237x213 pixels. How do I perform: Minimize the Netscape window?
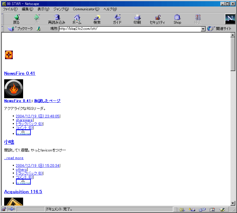(222, 4)
